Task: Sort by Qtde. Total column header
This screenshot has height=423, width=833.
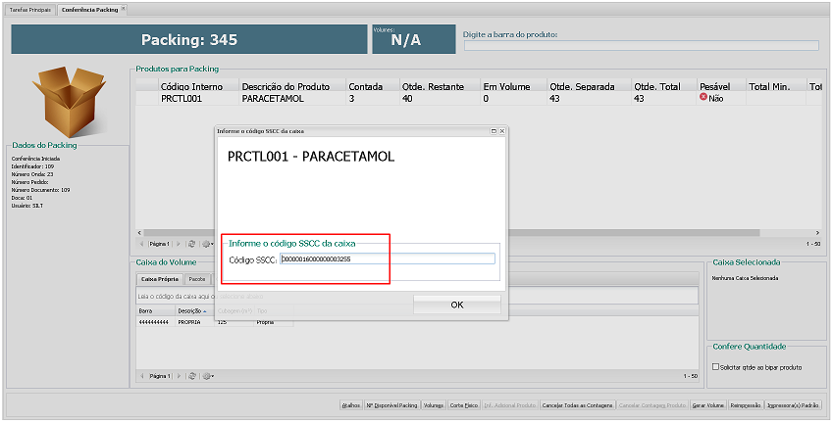Action: click(x=664, y=86)
